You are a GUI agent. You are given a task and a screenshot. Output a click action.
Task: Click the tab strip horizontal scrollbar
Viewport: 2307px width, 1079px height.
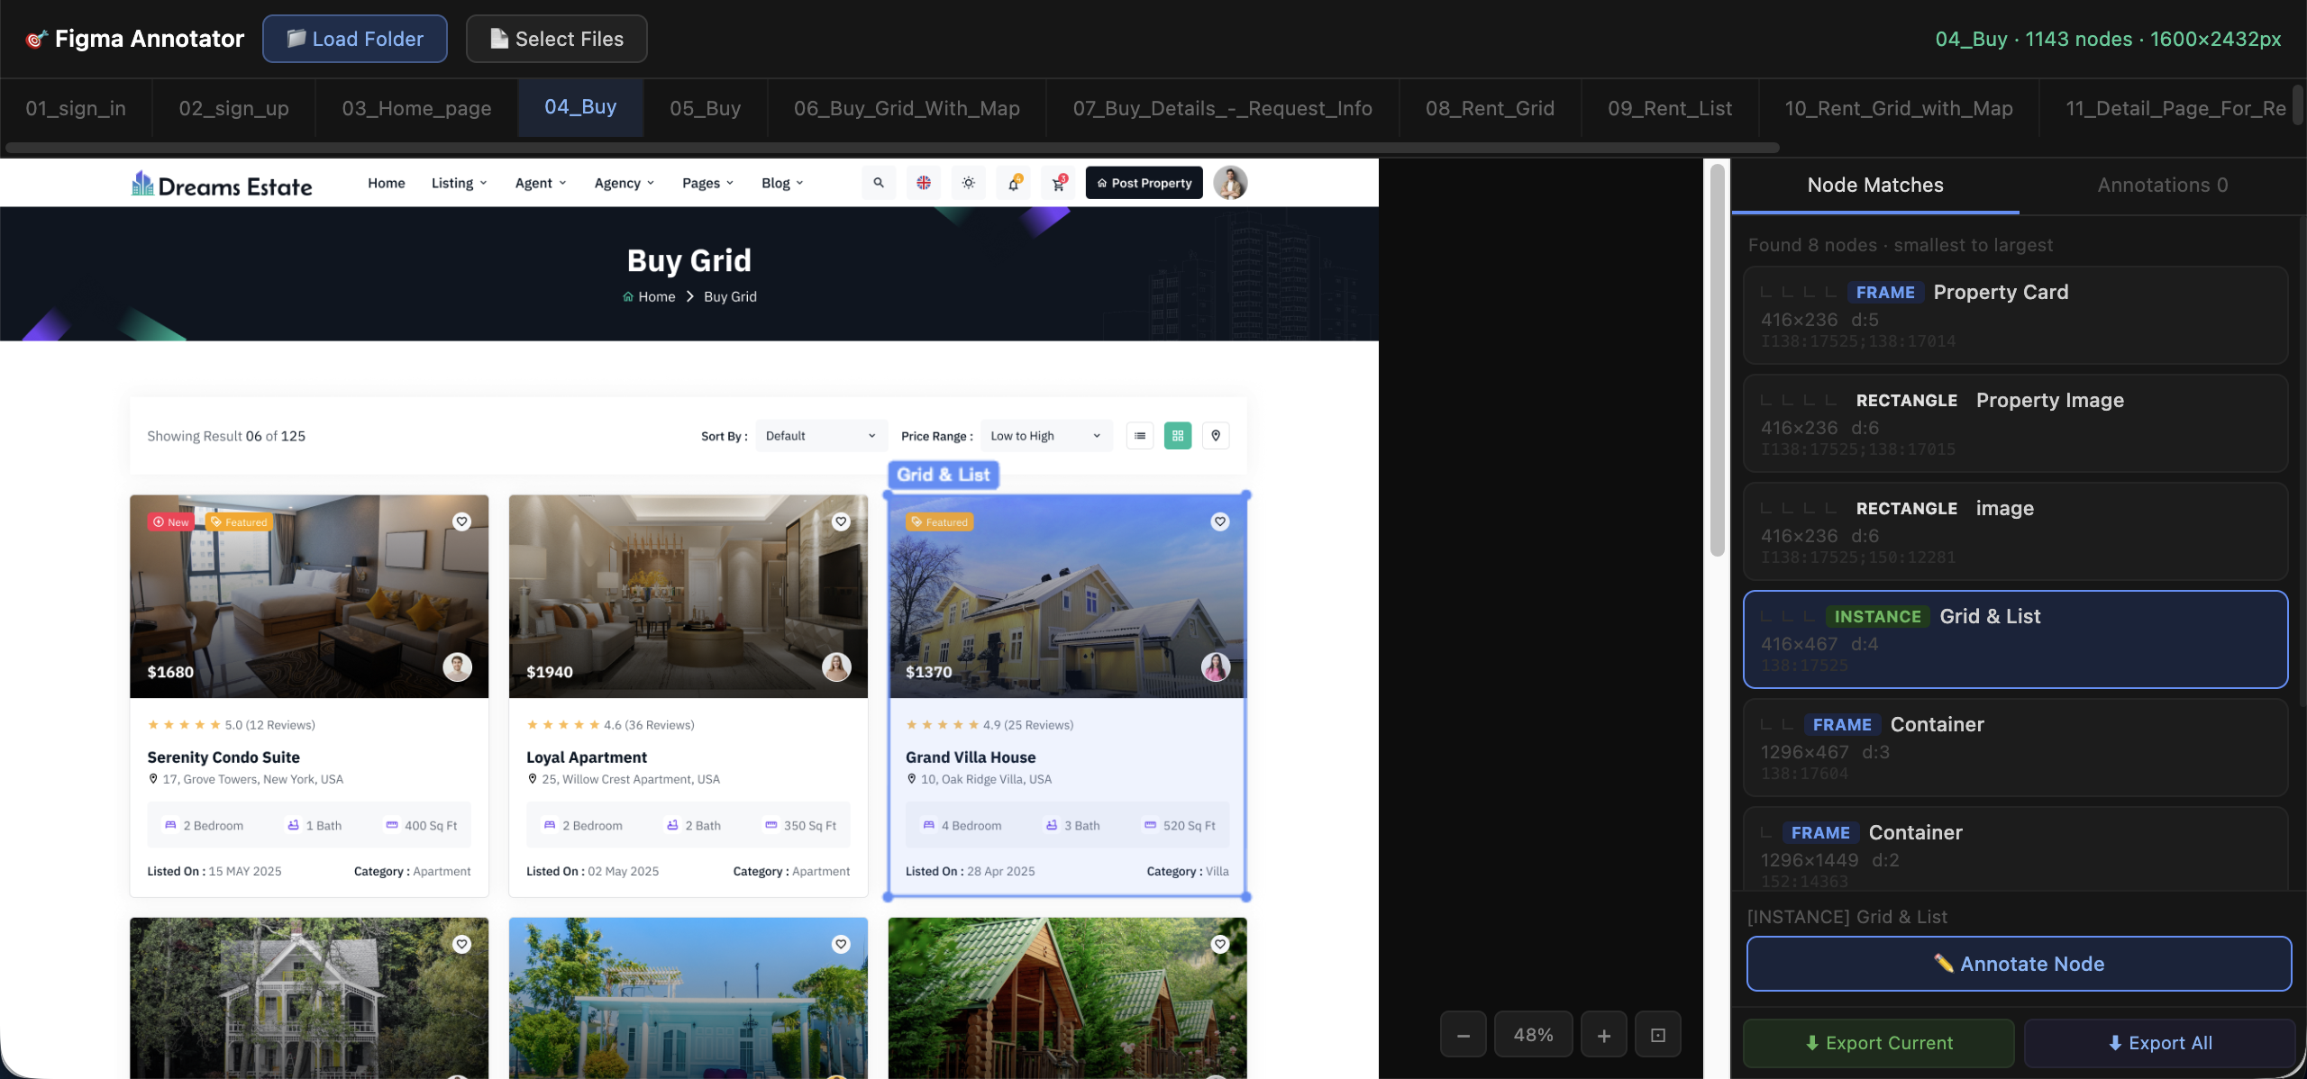(x=892, y=148)
